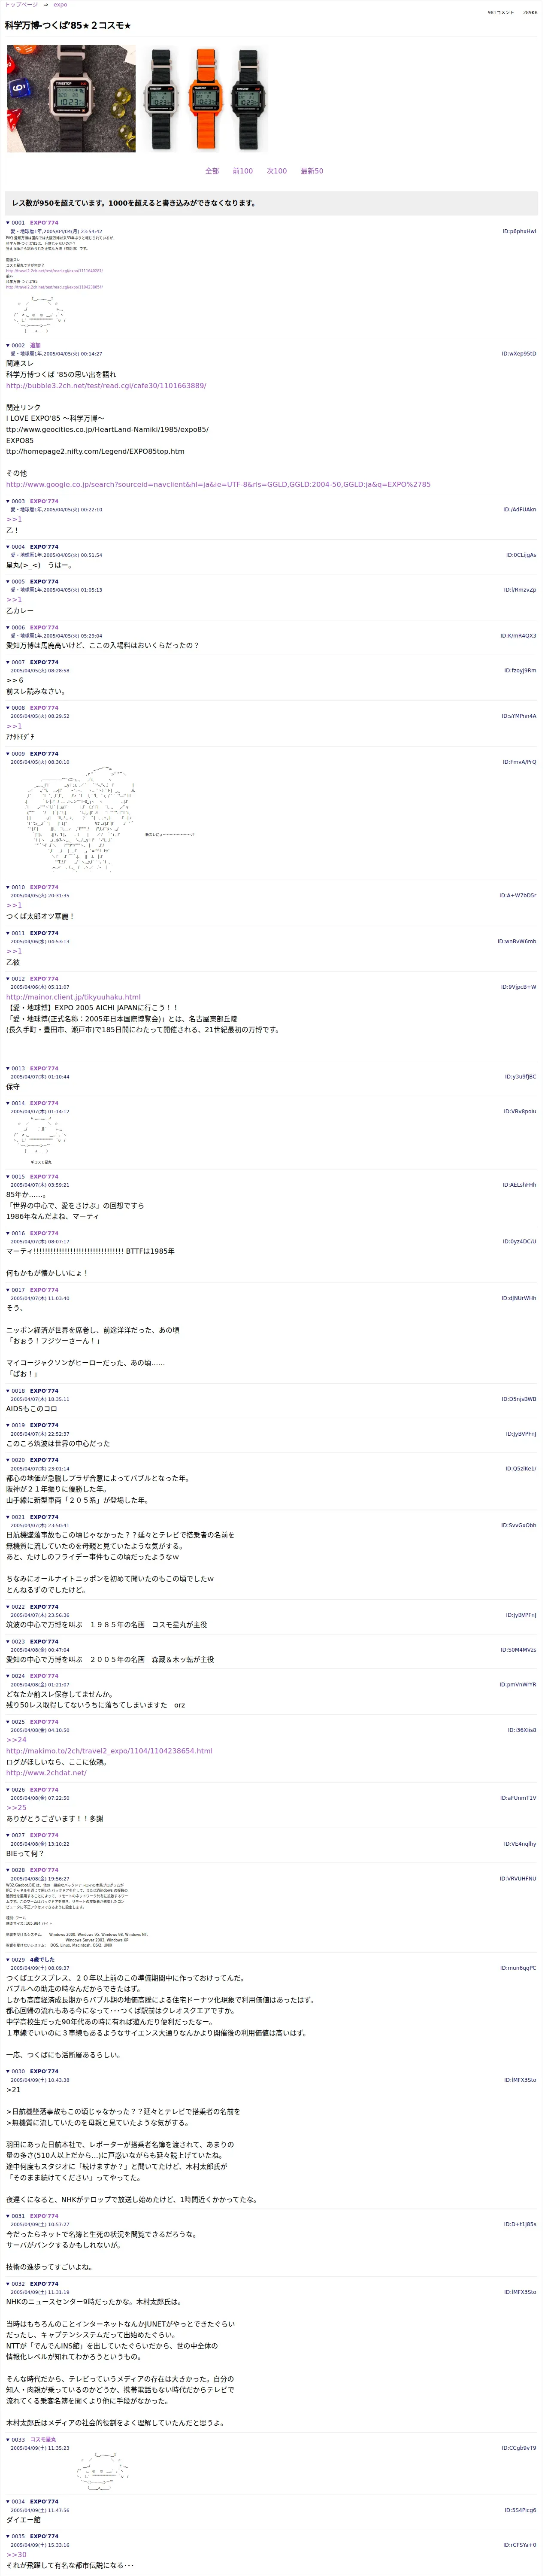Follow >>30 anchor in post 0035
551x2576 pixels.
pyautogui.click(x=16, y=2554)
